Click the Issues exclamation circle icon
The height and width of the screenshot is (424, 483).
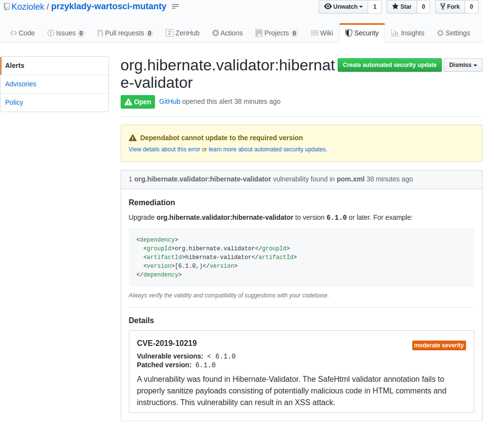(51, 33)
